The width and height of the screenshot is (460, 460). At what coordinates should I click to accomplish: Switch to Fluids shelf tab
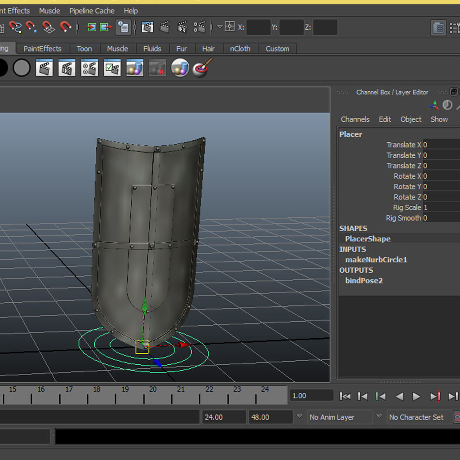(x=152, y=49)
